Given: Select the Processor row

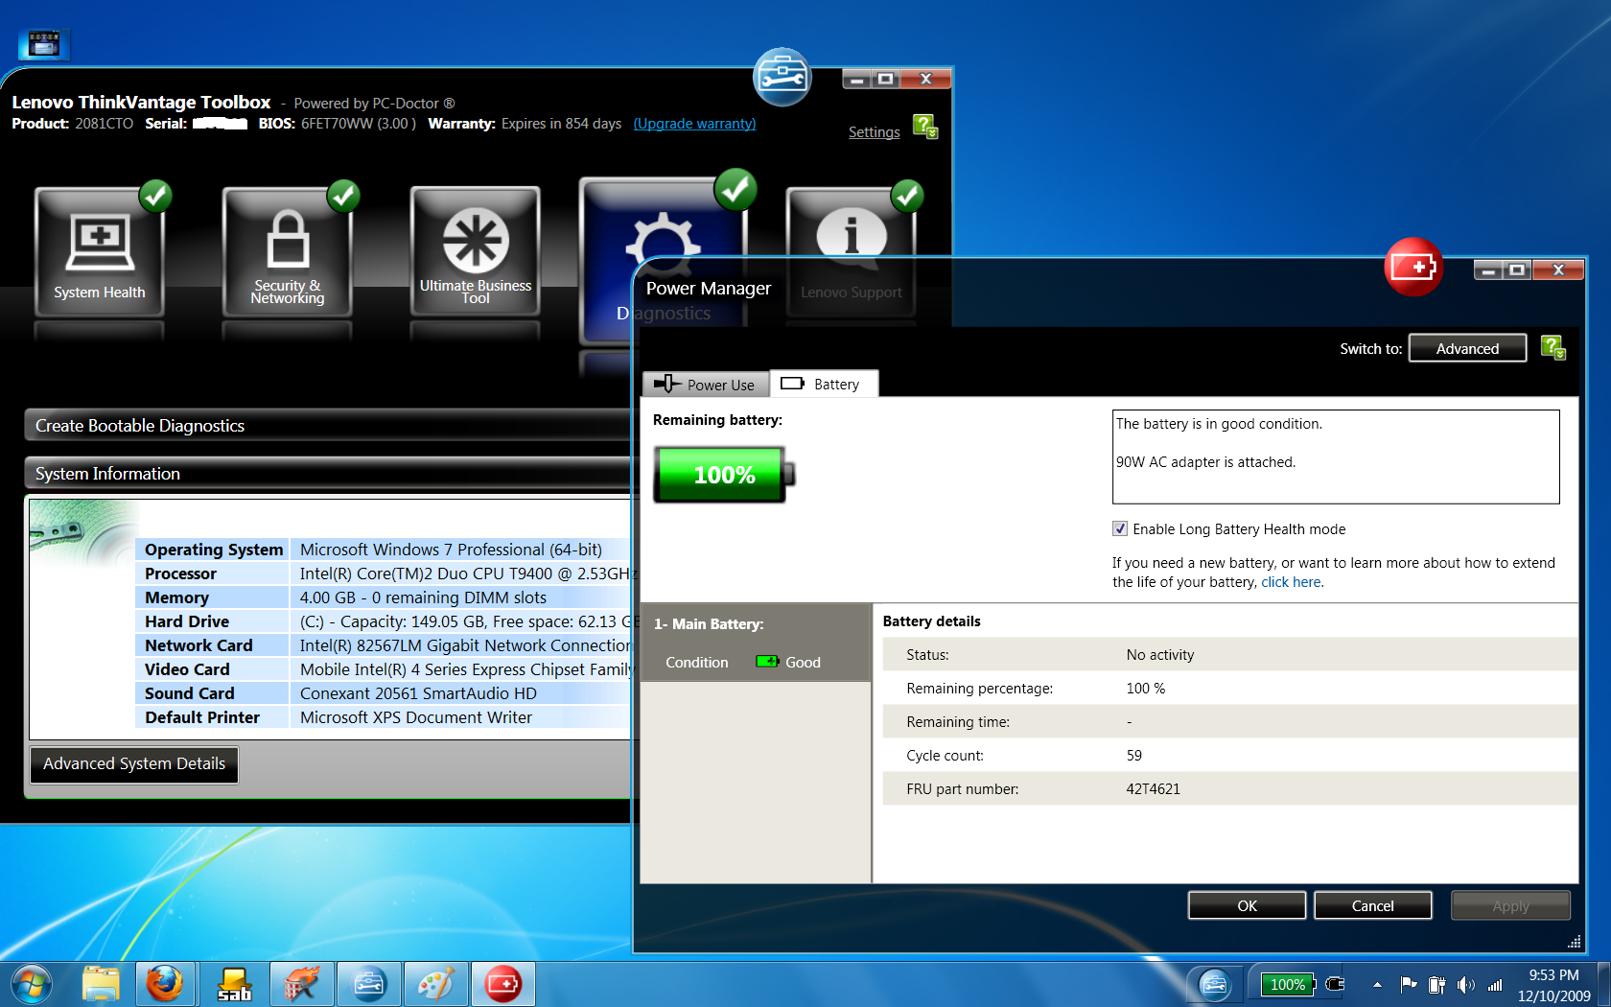Looking at the screenshot, I should click(x=384, y=574).
